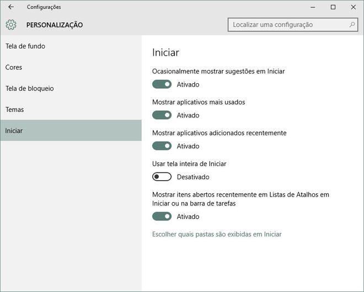Focus the Localizar uma configuração search box

(293, 25)
